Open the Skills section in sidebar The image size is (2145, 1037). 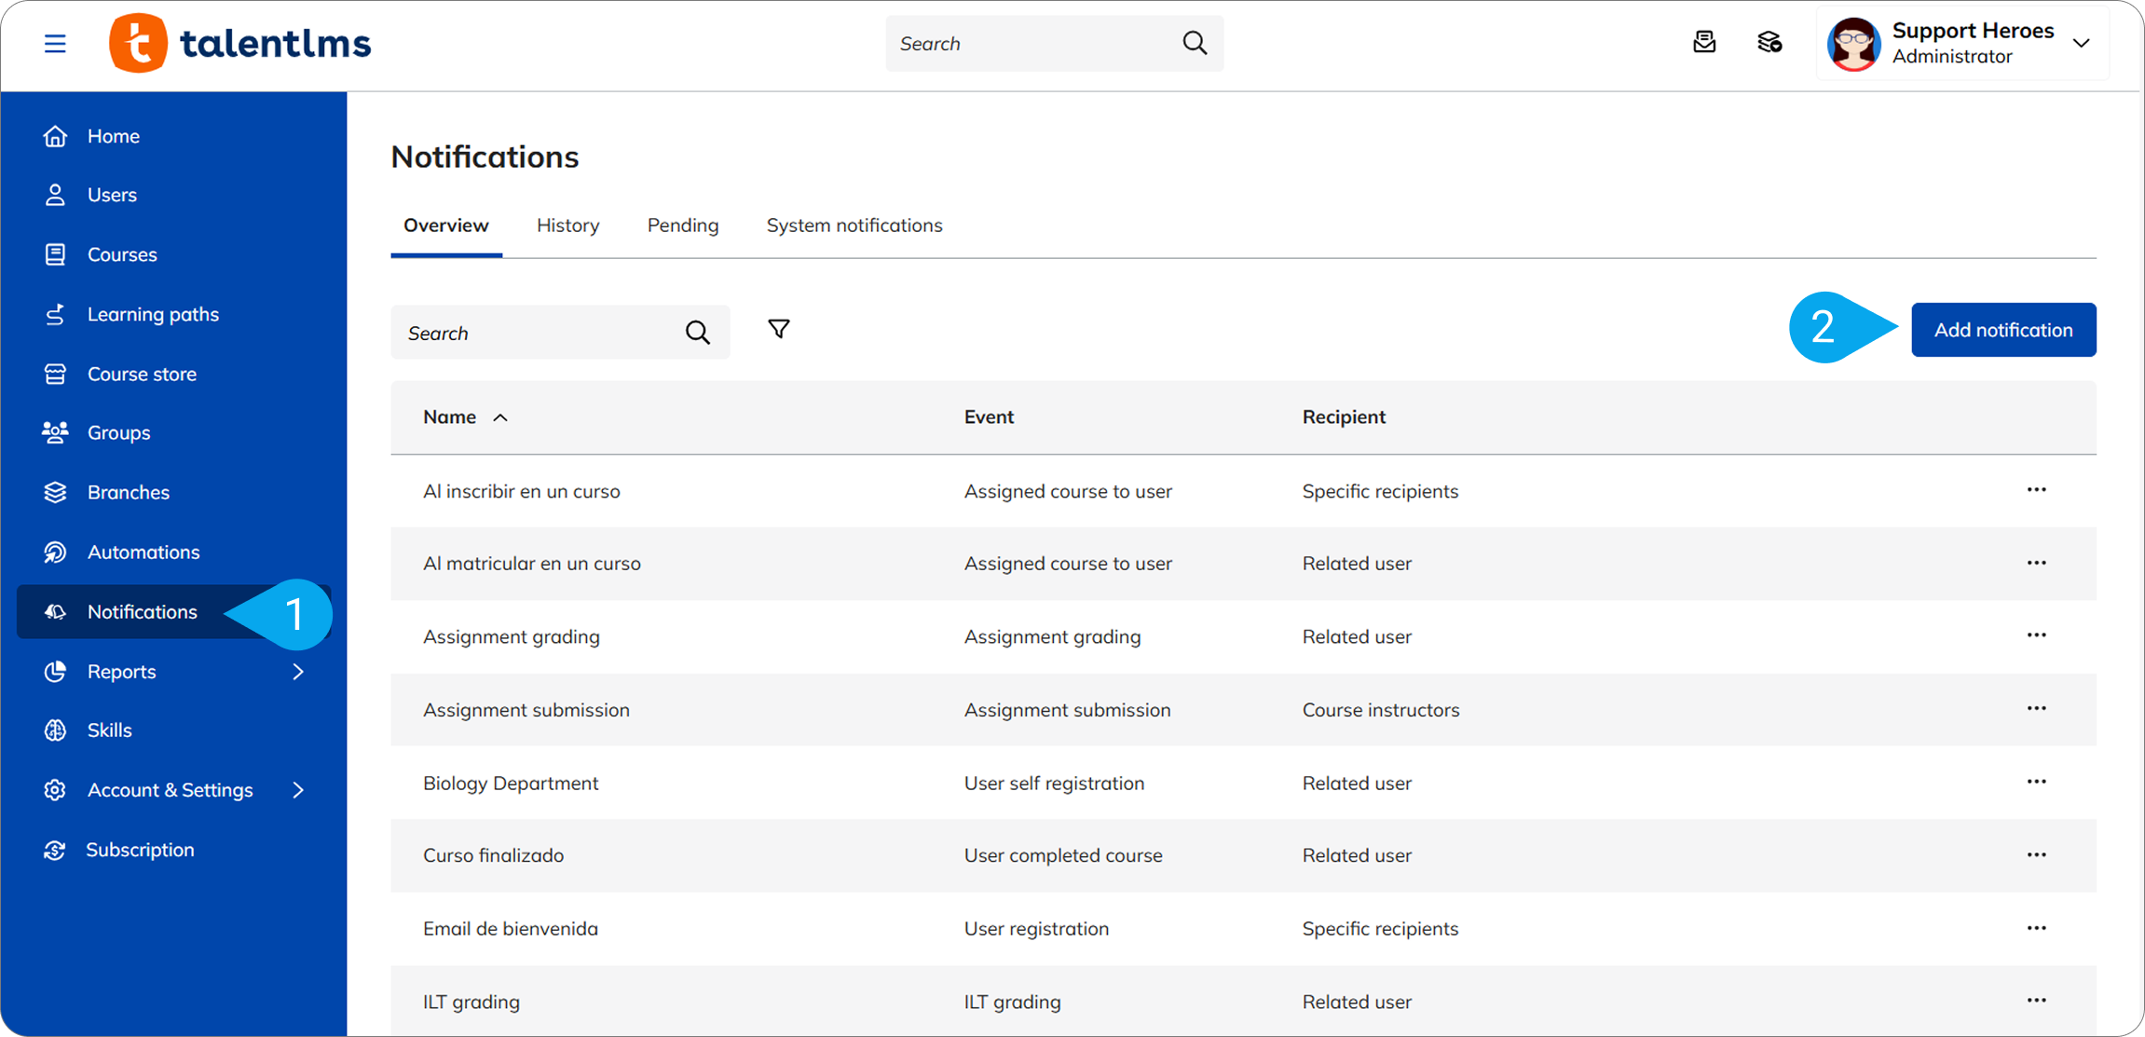(109, 730)
